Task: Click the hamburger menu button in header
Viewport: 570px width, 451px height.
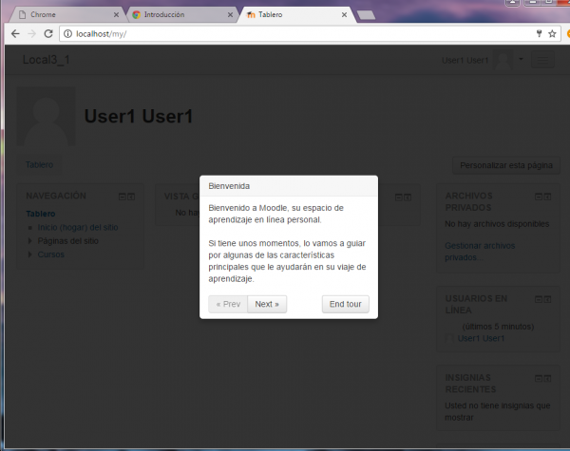Action: pos(542,60)
